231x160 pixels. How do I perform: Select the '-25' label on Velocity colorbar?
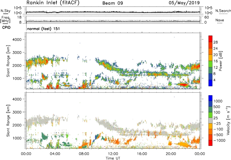coord(217,123)
